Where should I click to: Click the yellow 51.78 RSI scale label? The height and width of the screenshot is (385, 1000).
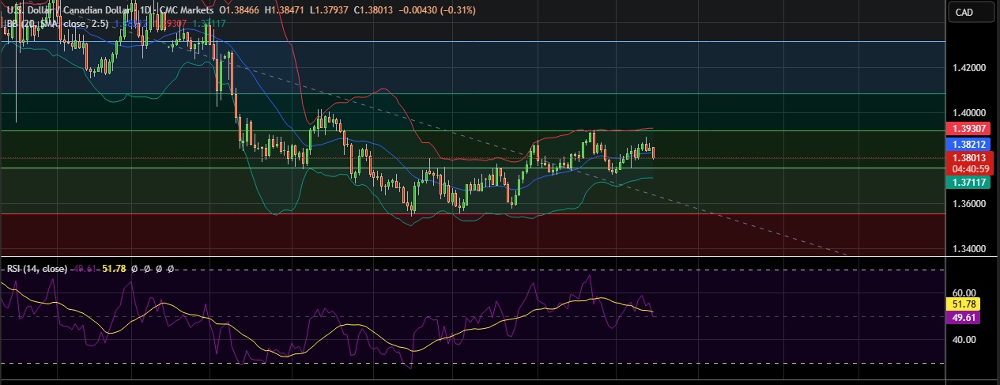pos(963,304)
